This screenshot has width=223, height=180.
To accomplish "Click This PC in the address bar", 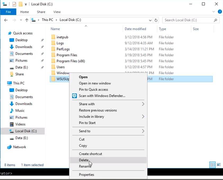I will (47, 20).
